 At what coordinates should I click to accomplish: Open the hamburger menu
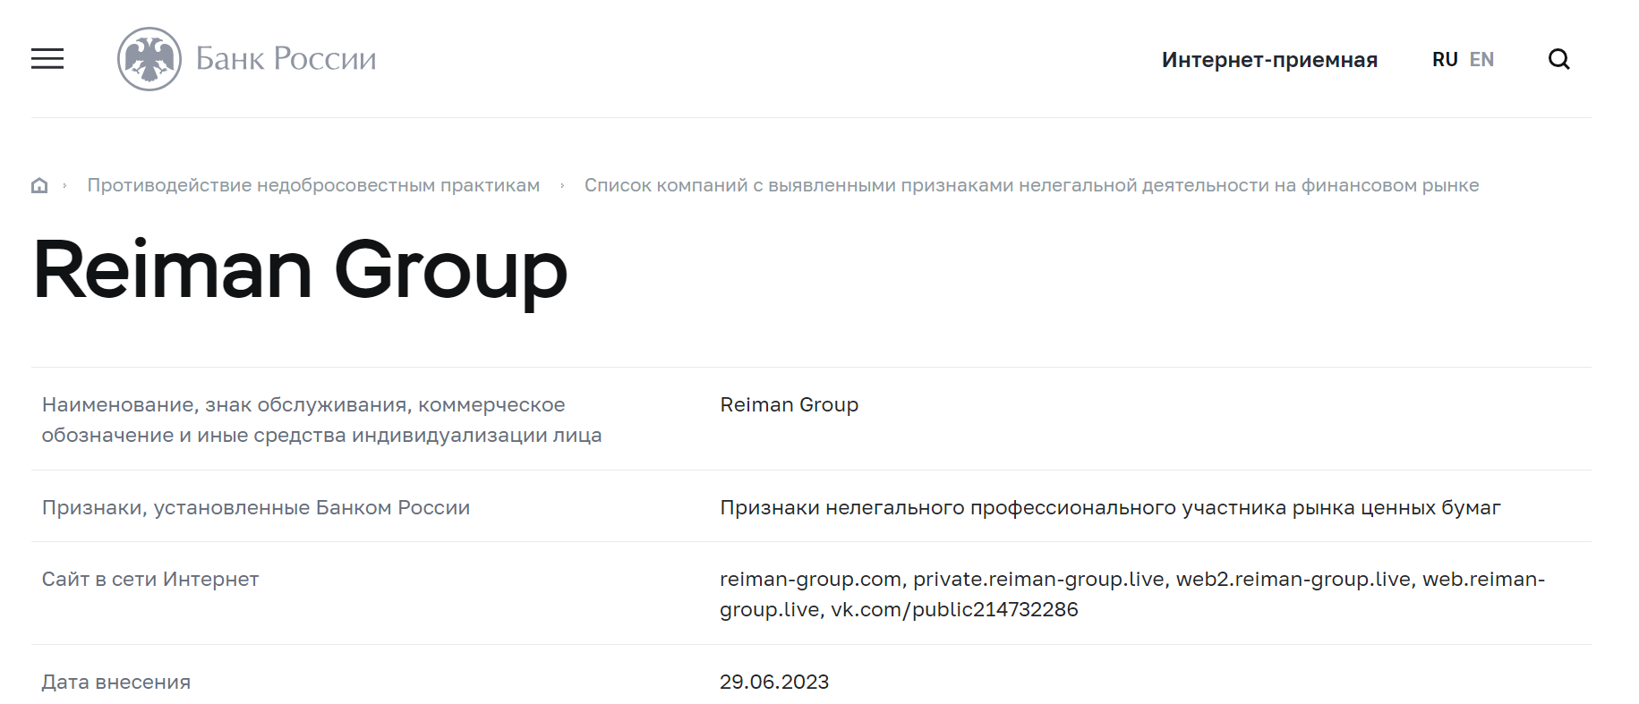[47, 59]
